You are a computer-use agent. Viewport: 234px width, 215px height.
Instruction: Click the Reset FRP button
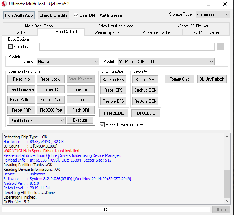click(21, 110)
